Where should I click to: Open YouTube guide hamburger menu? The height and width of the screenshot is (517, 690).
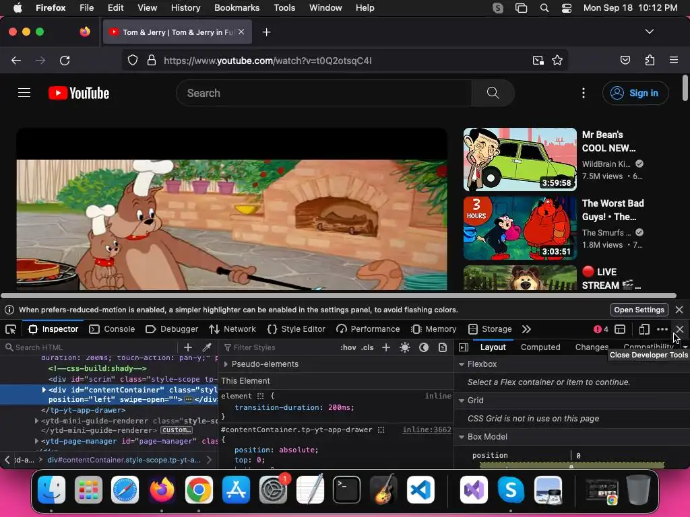[x=24, y=93]
